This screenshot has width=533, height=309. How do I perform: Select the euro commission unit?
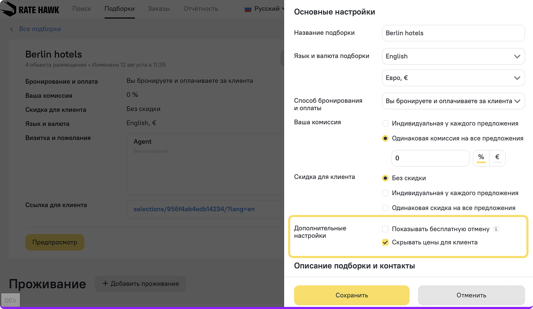tap(497, 158)
